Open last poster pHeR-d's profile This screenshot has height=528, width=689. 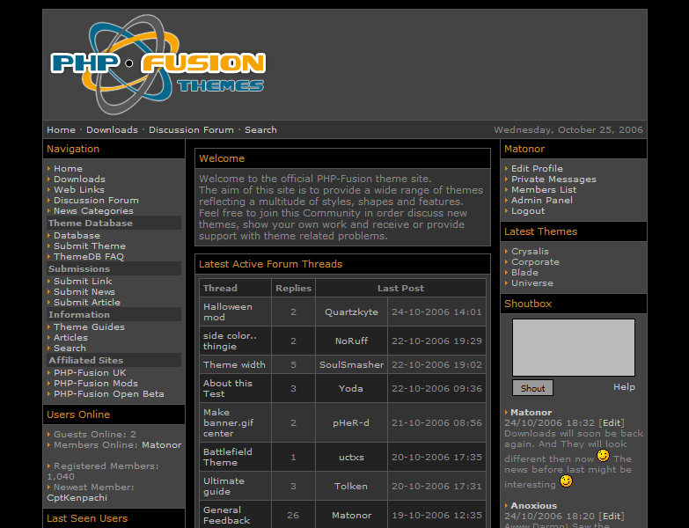(351, 422)
